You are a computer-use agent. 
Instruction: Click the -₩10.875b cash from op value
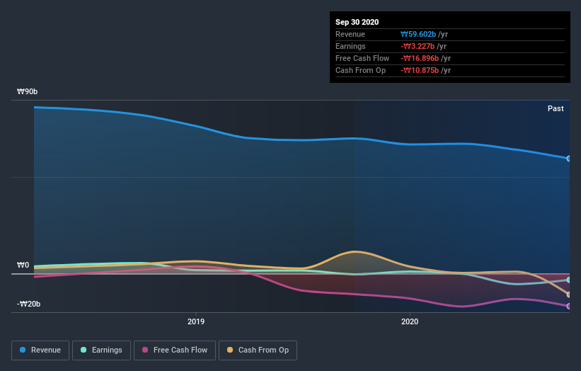(x=420, y=70)
